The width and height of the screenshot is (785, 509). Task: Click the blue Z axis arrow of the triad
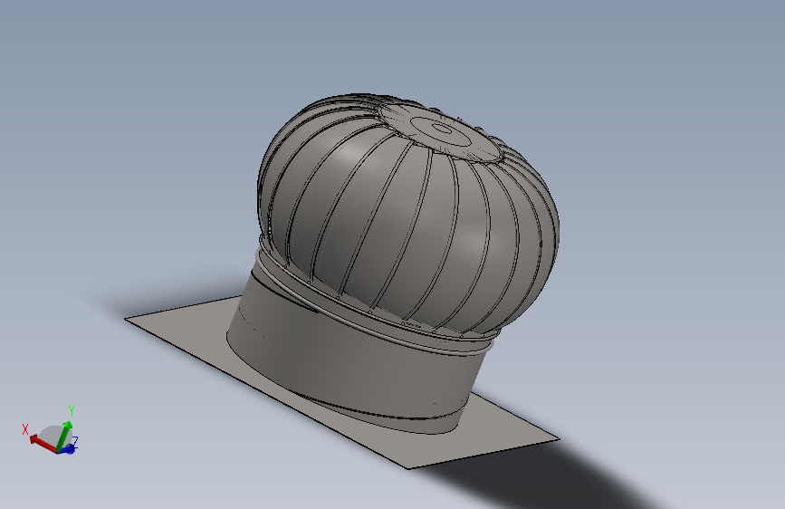click(68, 449)
